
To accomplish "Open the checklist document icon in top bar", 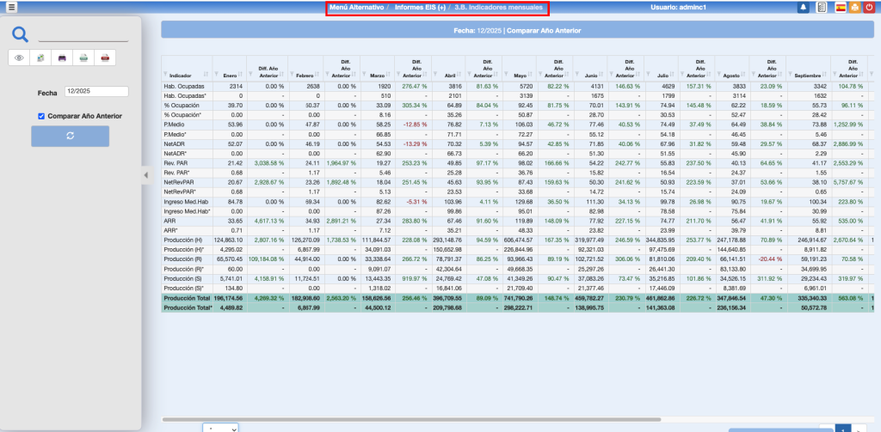I will point(821,8).
